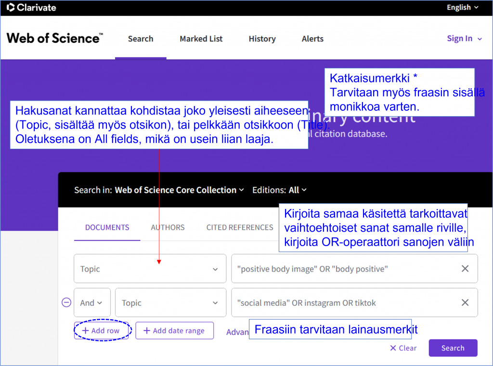The height and width of the screenshot is (366, 493).
Task: Open the Web of Science Core Collection dropdown
Action: 179,190
